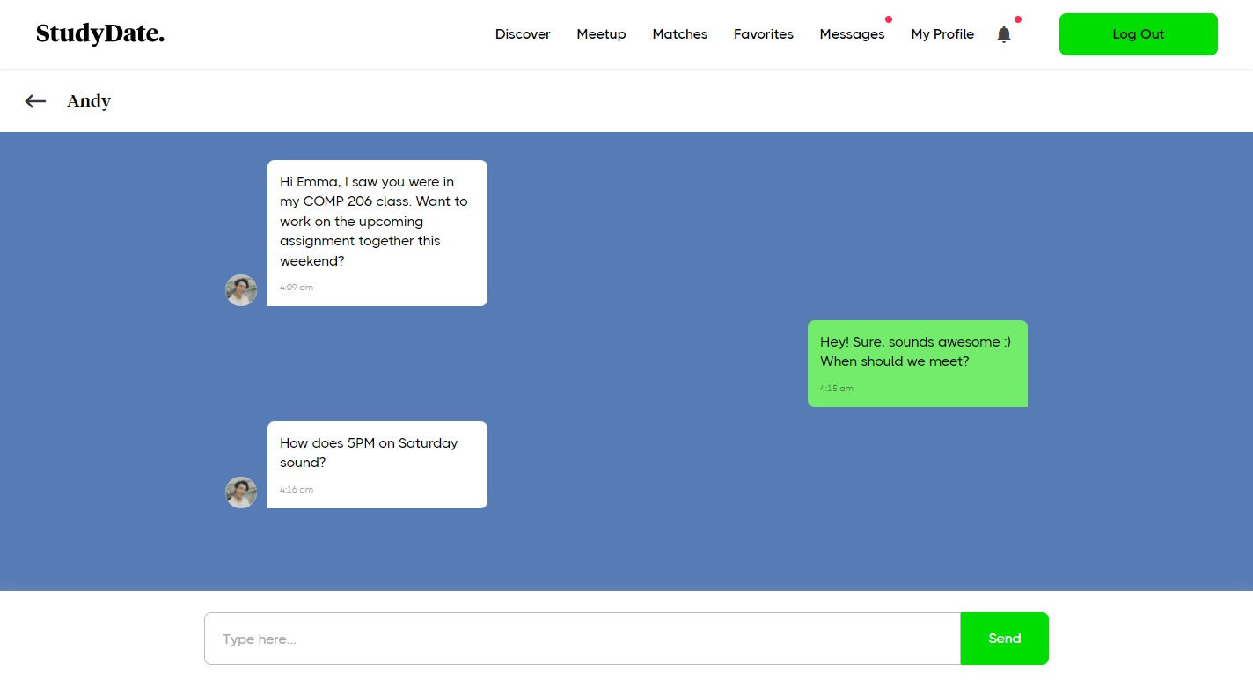Go to the Discover page

(x=523, y=34)
